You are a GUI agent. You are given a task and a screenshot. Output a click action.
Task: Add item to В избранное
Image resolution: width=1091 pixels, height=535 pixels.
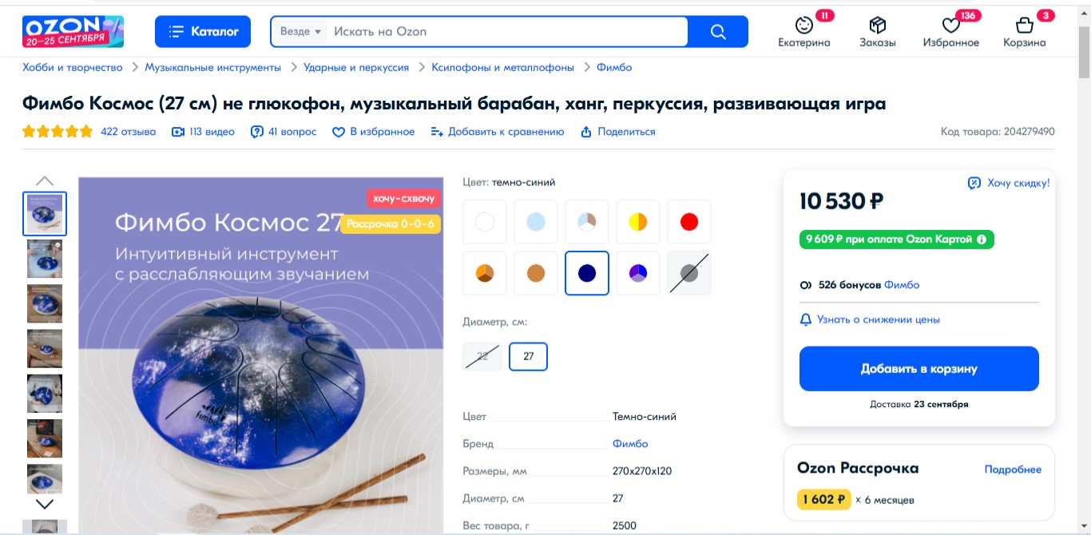click(373, 132)
